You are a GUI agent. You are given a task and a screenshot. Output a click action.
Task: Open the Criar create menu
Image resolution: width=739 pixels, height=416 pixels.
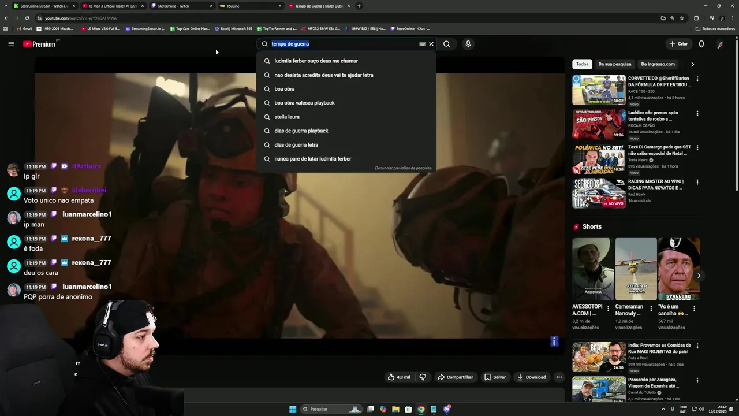click(678, 44)
